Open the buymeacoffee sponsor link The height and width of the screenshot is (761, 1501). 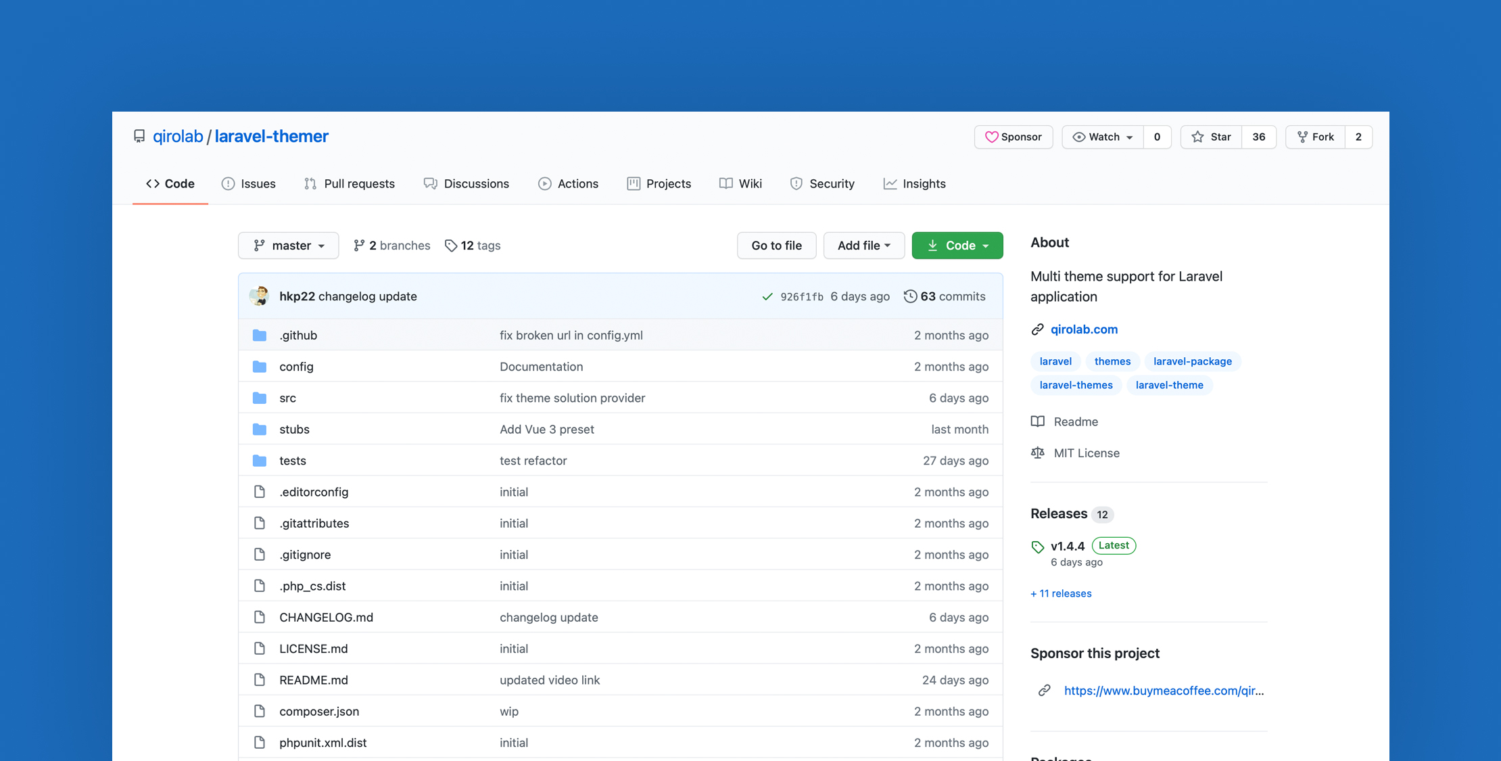click(1164, 691)
